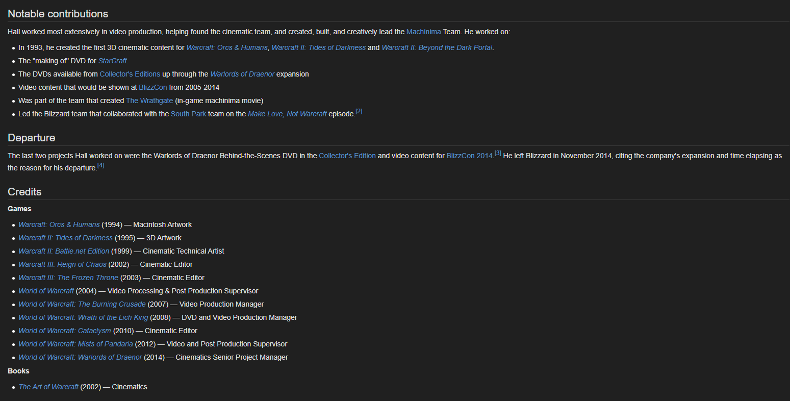Follow the StarCraft link
The width and height of the screenshot is (790, 401).
113,61
